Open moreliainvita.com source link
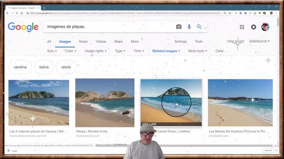Viewport: 284px width, 159px height. pos(88,136)
